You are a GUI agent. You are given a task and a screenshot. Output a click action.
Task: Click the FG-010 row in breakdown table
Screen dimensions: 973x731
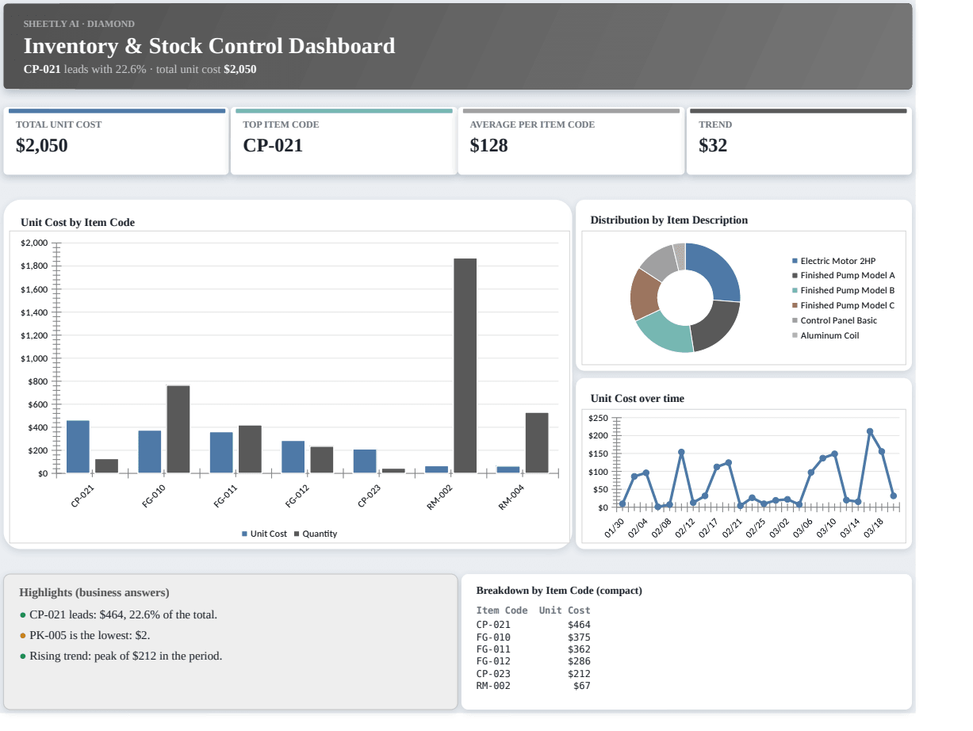tap(533, 637)
